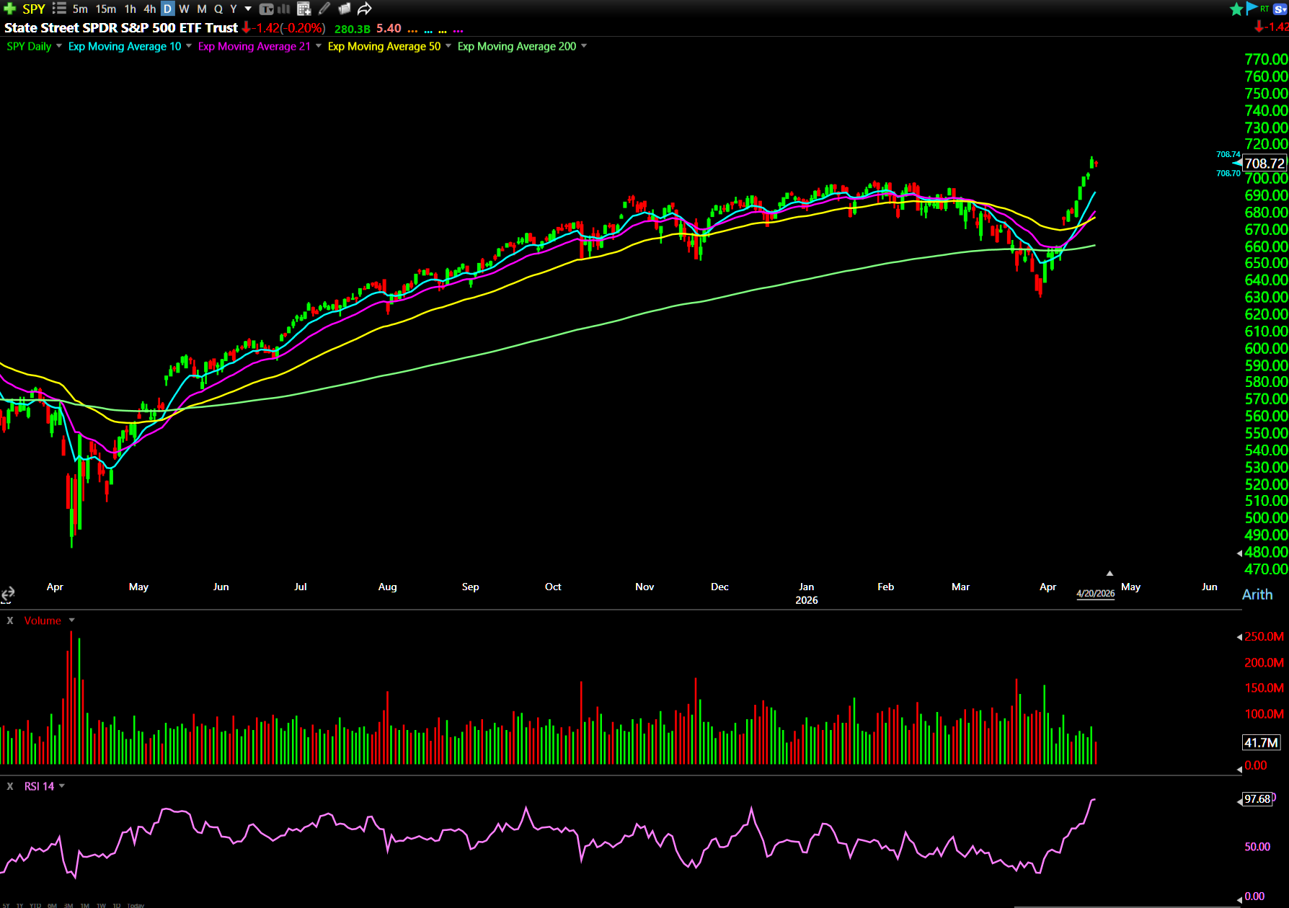This screenshot has width=1289, height=908.
Task: Select the 4h timeframe tab
Action: click(149, 9)
